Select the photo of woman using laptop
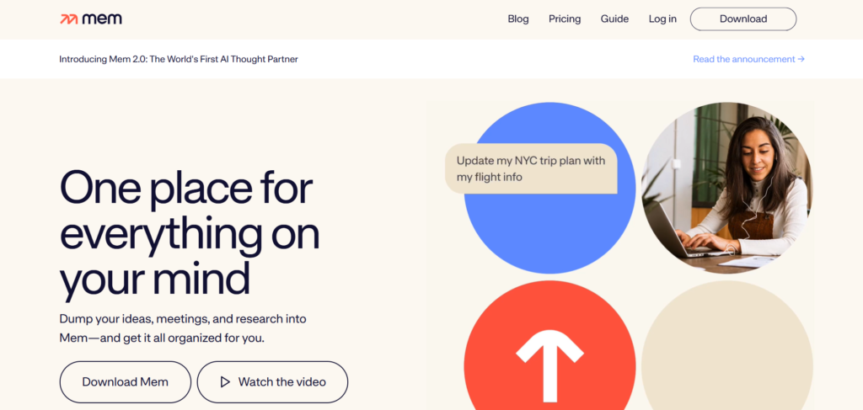This screenshot has width=863, height=410. (x=726, y=188)
